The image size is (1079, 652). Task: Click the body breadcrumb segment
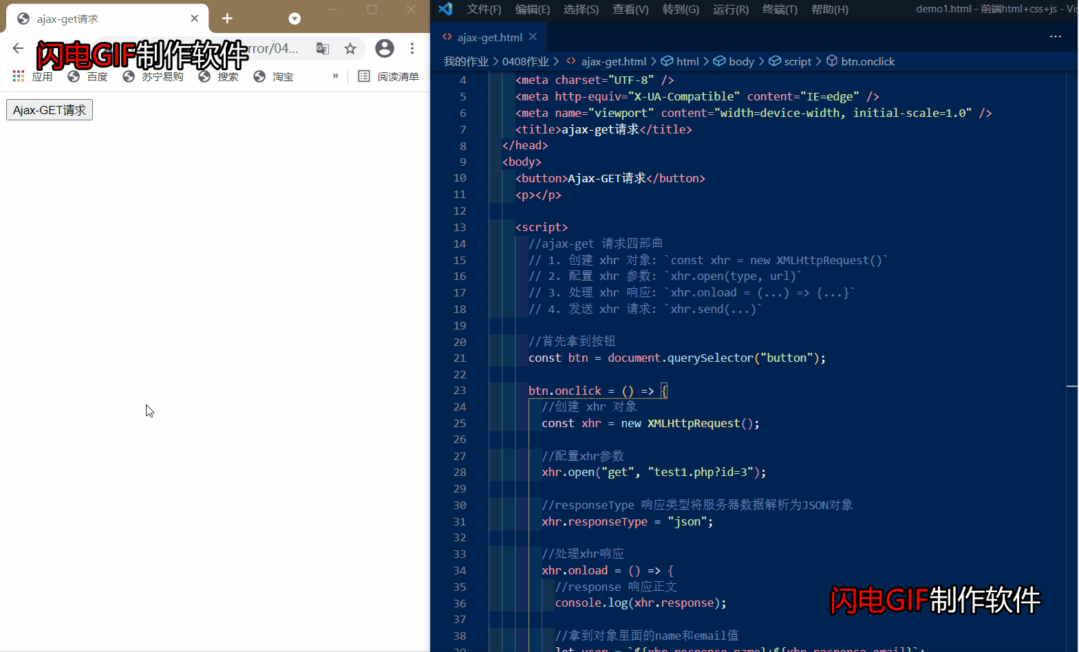(x=734, y=61)
